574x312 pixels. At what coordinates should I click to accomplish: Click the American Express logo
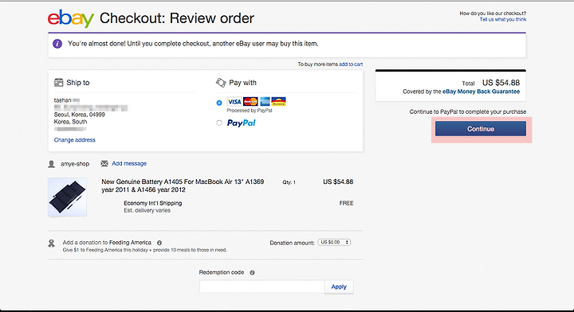[x=265, y=102]
